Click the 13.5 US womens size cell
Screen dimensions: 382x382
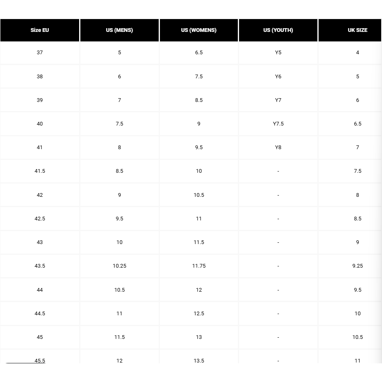coord(199,360)
